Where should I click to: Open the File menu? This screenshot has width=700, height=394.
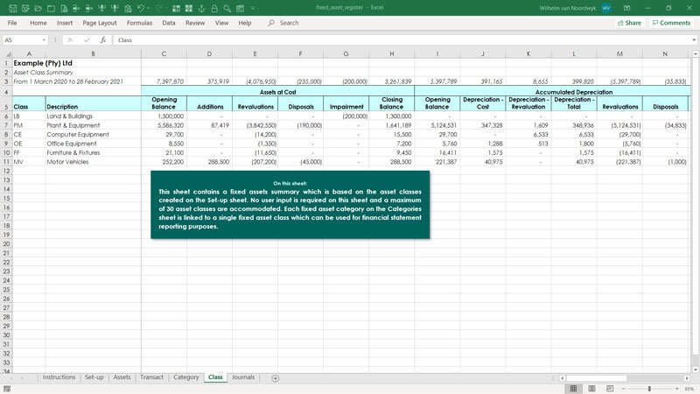coord(12,23)
